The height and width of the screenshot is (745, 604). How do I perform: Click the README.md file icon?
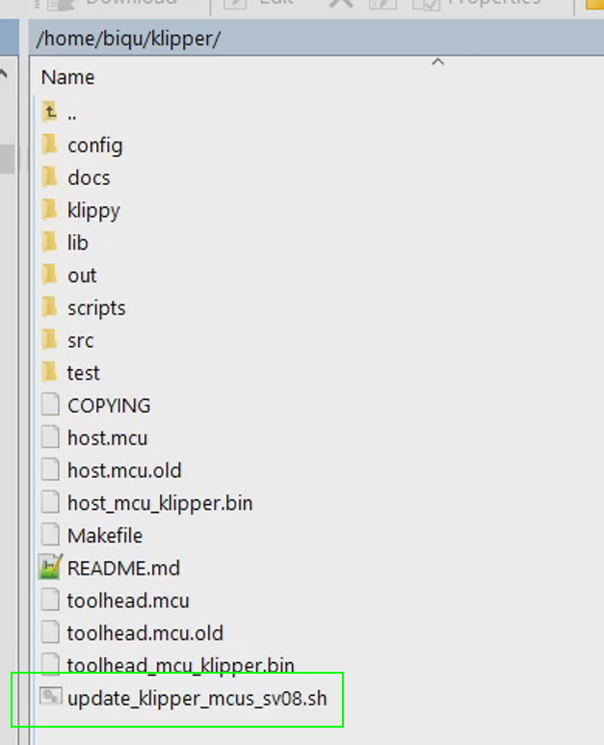pyautogui.click(x=50, y=568)
